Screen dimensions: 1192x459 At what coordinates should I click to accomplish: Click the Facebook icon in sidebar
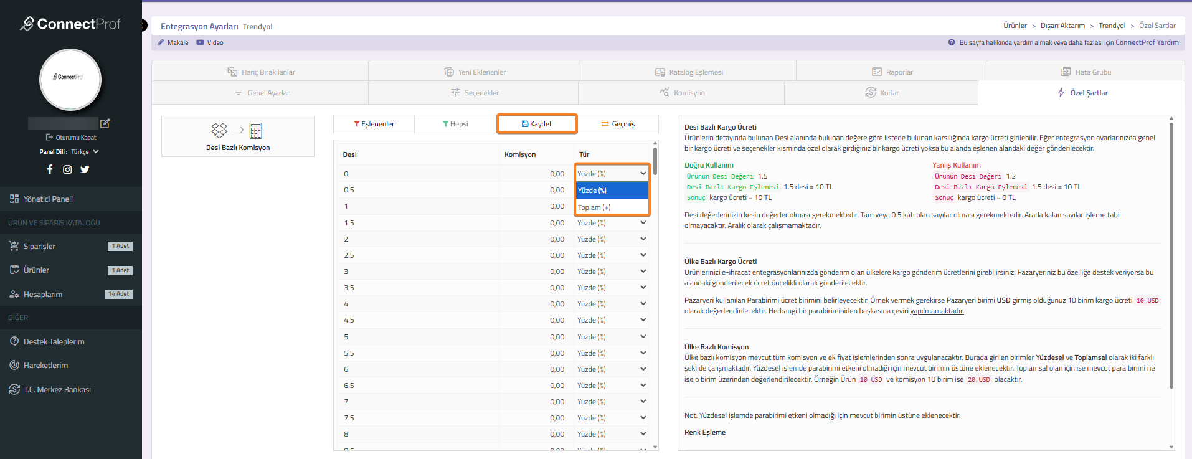pyautogui.click(x=50, y=169)
